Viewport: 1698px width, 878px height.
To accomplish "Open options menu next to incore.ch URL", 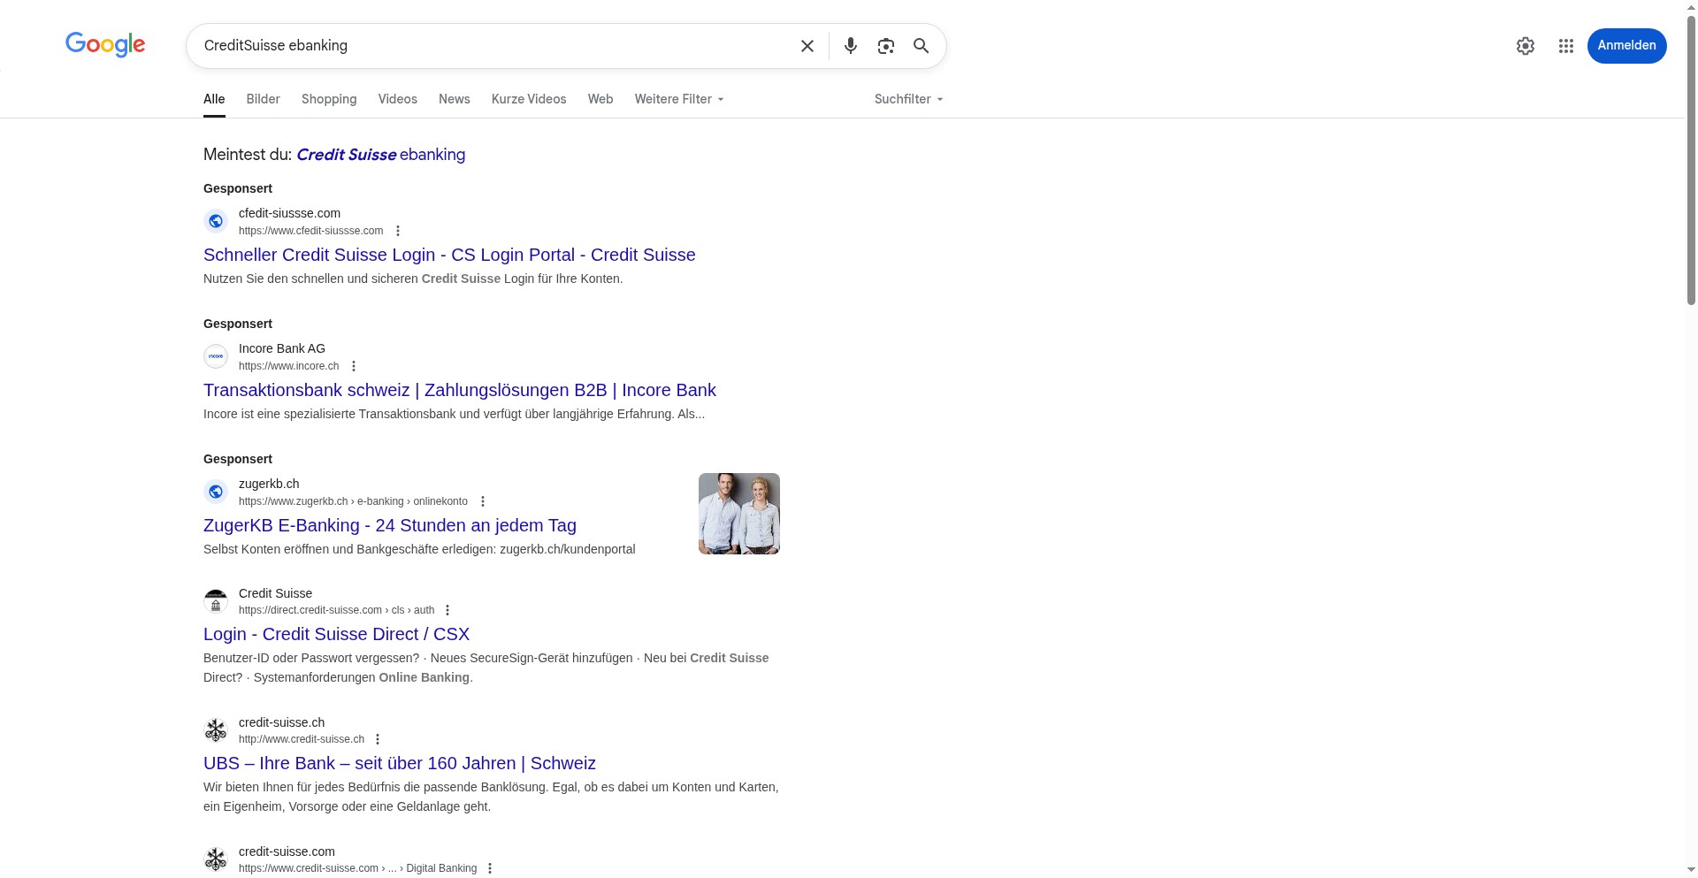I will click(354, 366).
